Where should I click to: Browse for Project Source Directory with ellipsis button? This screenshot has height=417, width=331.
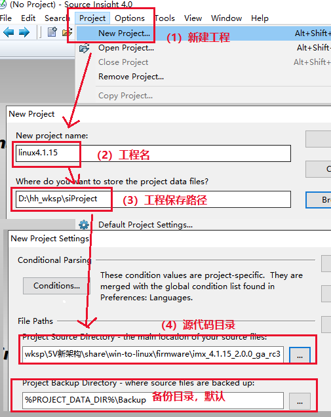[300, 355]
